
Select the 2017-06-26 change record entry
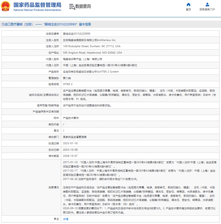click(101, 179)
